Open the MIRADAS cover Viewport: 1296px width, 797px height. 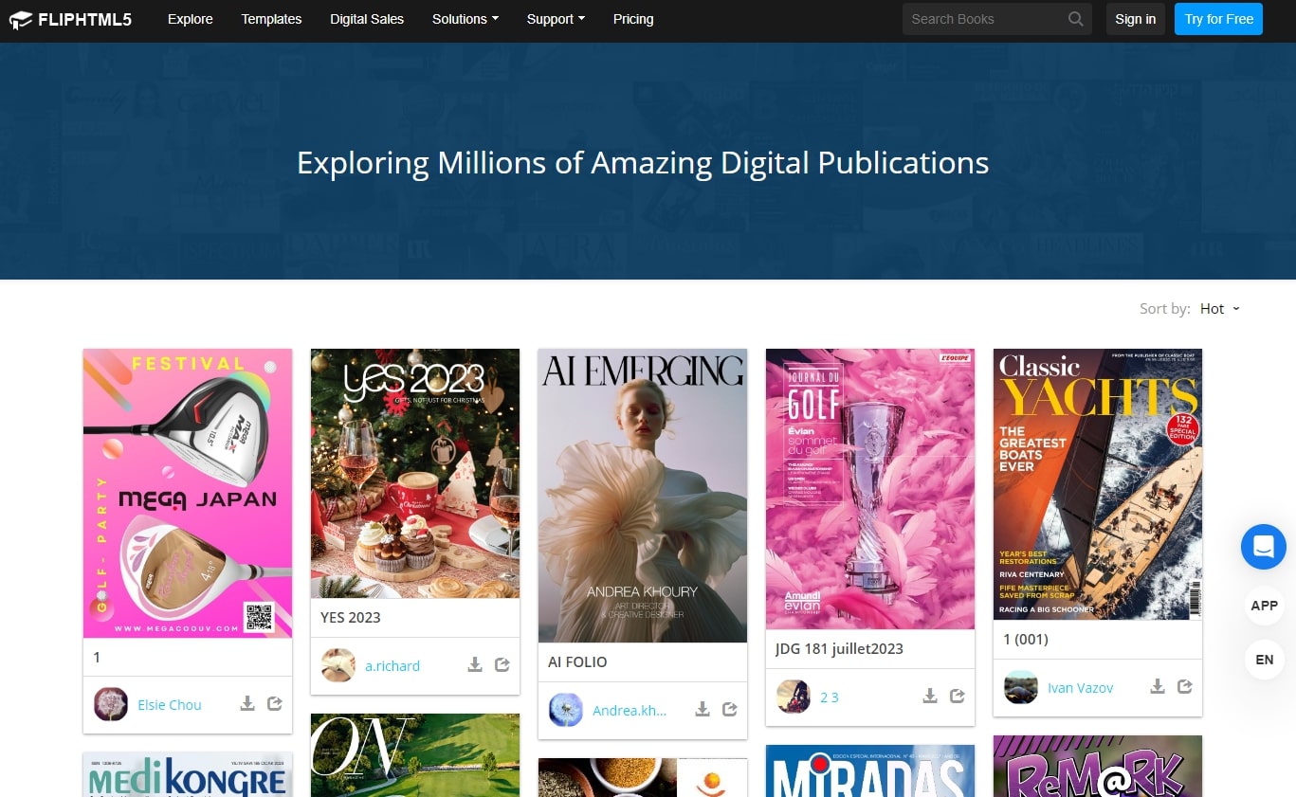870,770
